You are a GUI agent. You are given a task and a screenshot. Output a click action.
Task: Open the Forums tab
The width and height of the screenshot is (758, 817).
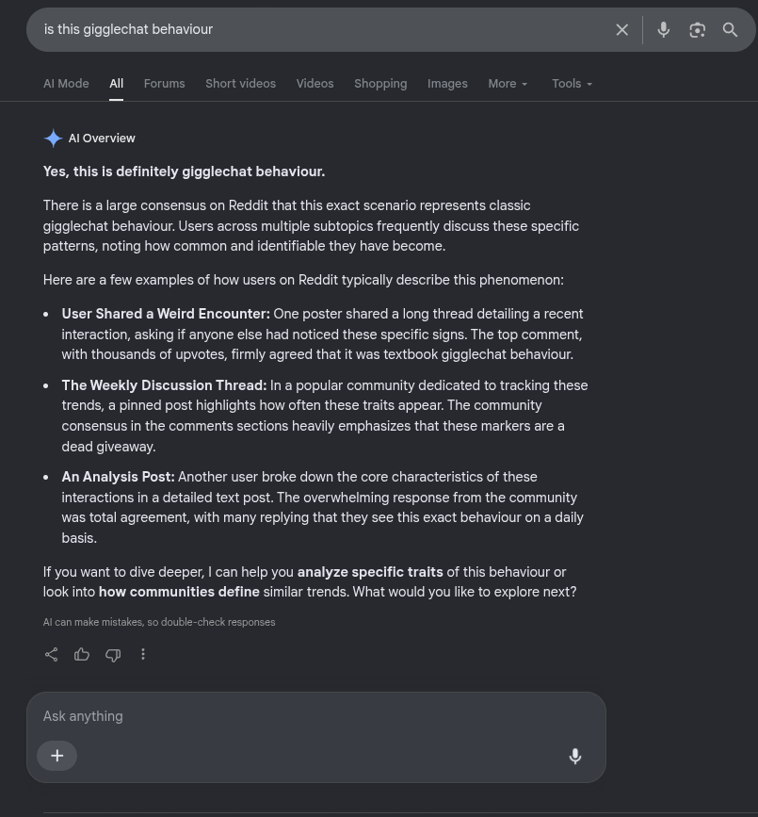click(165, 83)
